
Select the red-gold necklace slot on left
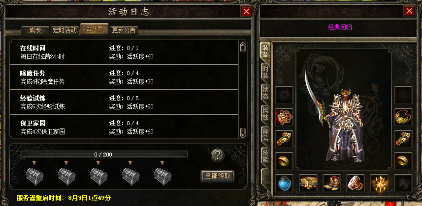(x=285, y=117)
